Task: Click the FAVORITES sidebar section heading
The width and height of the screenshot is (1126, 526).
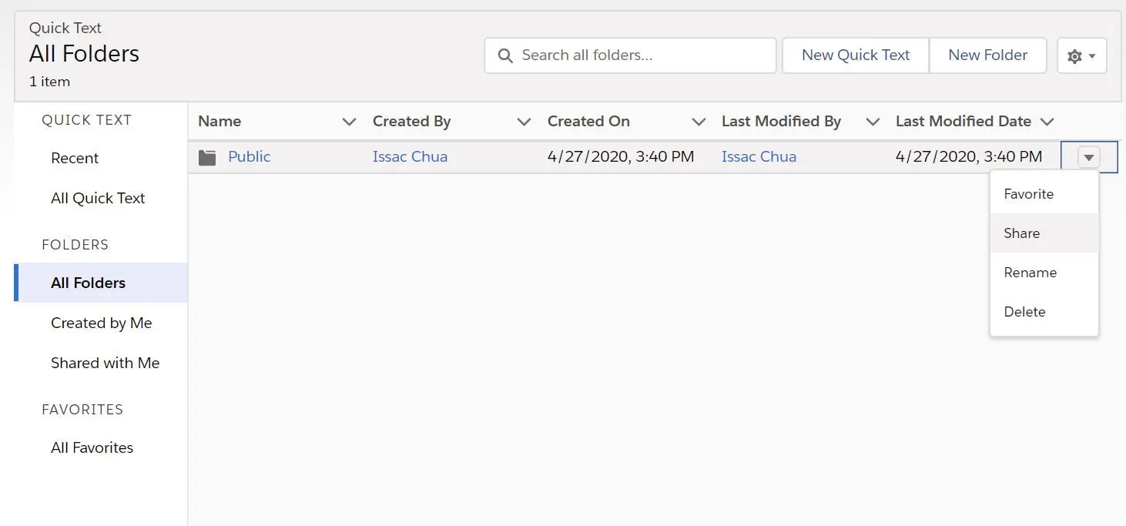Action: [82, 410]
